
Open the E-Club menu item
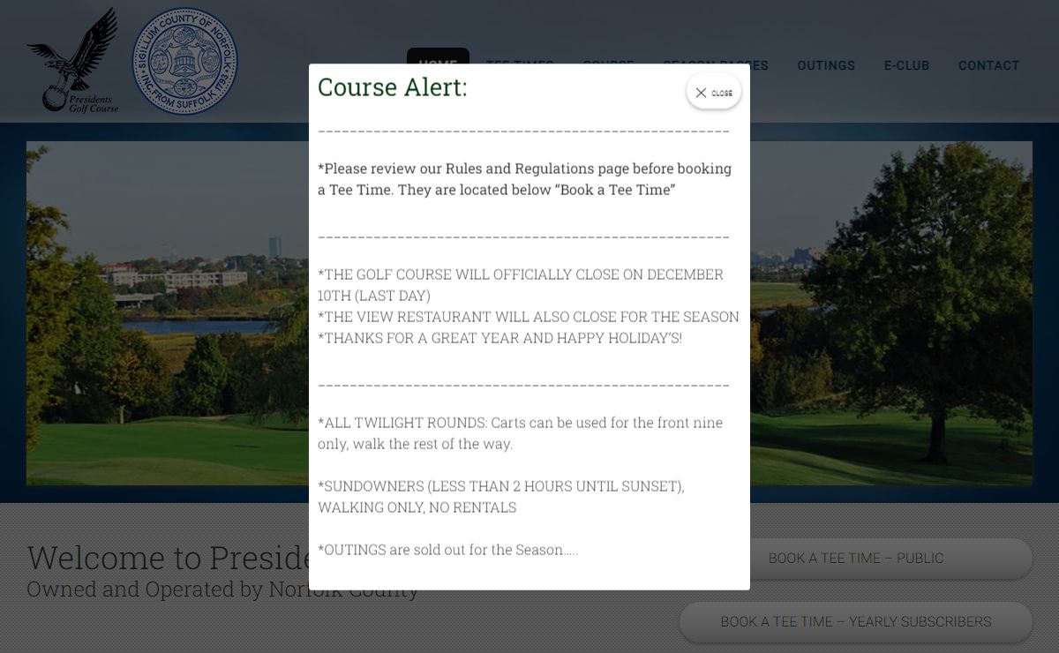pos(906,65)
